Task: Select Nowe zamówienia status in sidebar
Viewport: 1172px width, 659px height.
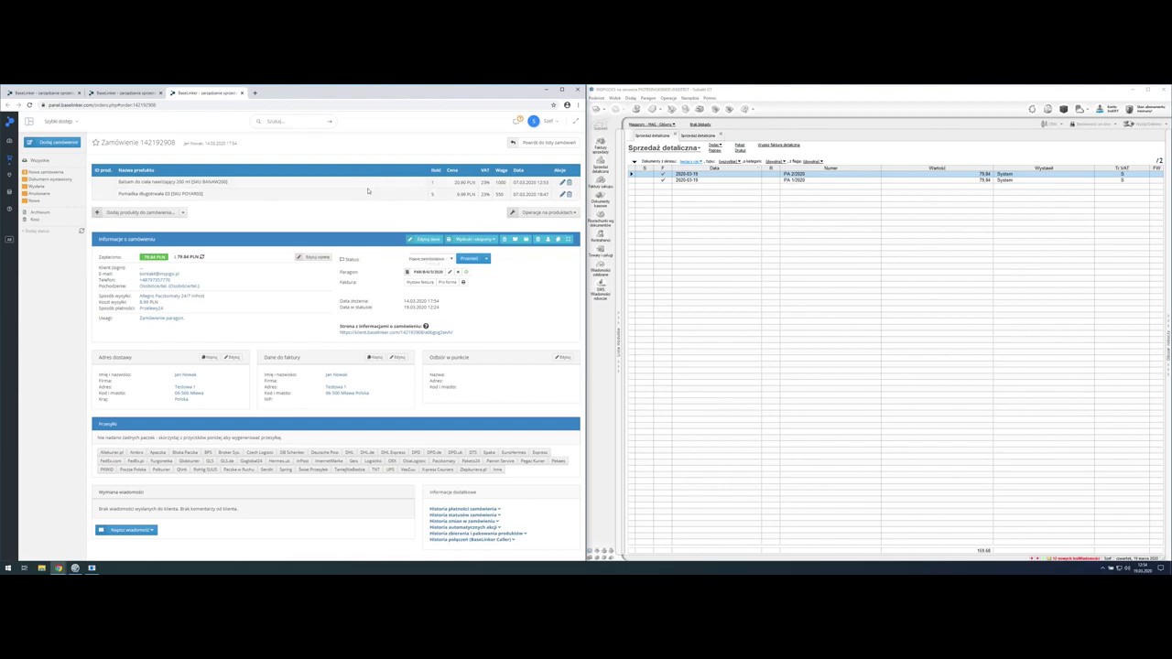Action: pos(46,172)
